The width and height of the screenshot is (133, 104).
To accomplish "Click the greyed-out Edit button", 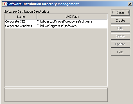I will 120,28.
